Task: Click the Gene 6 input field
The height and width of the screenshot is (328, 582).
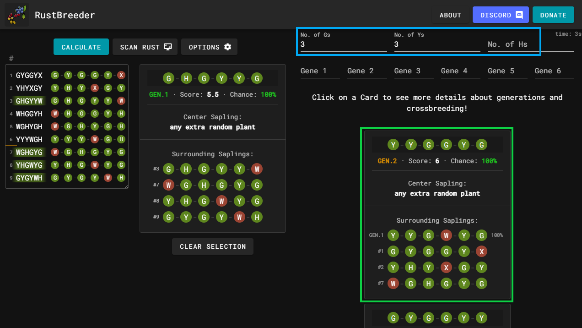Action: click(555, 71)
